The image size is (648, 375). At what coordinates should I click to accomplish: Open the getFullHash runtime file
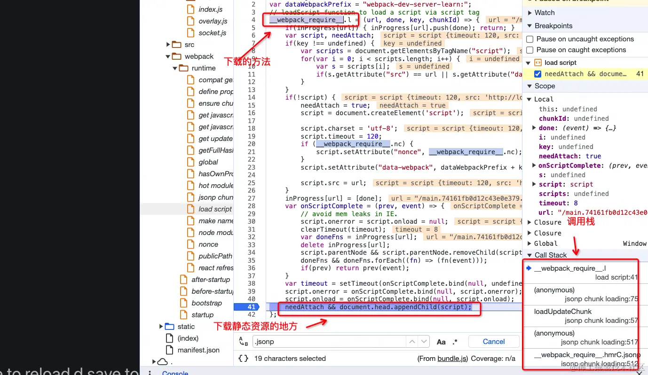[216, 150]
